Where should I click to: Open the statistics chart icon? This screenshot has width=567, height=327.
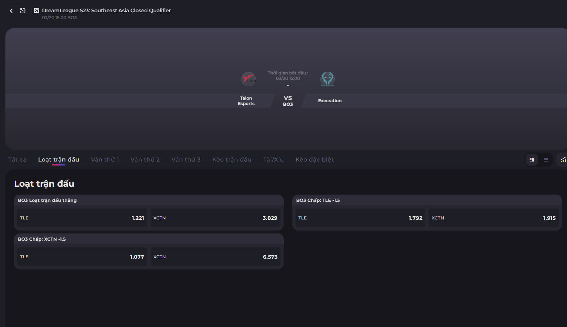coord(563,160)
